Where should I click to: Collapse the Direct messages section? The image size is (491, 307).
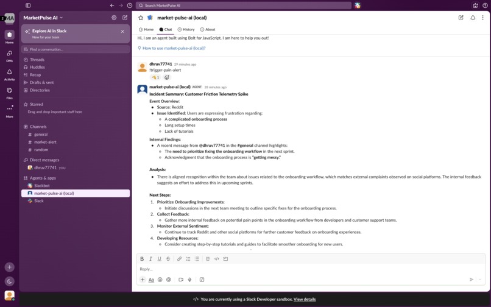point(44,160)
